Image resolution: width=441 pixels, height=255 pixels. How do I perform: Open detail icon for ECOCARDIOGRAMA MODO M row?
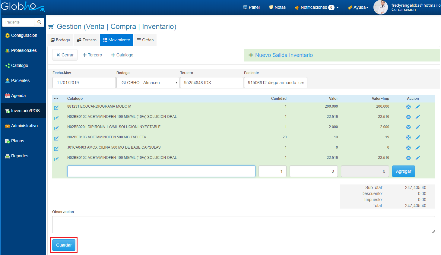(x=56, y=108)
